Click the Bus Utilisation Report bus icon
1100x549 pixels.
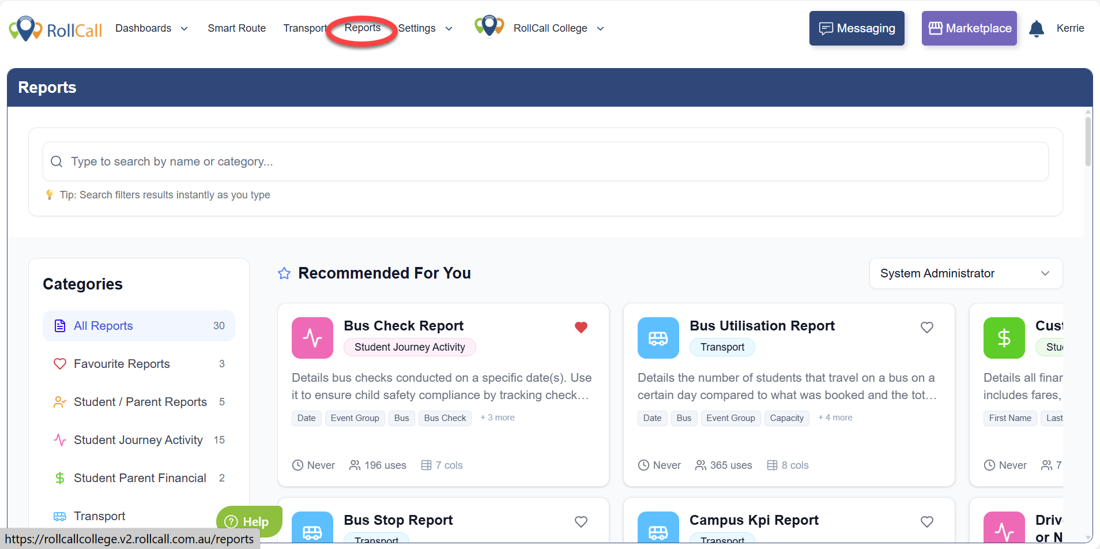658,338
